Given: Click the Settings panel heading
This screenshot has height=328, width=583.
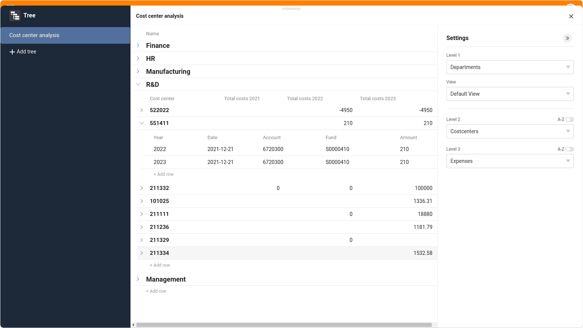Looking at the screenshot, I should click(x=457, y=38).
